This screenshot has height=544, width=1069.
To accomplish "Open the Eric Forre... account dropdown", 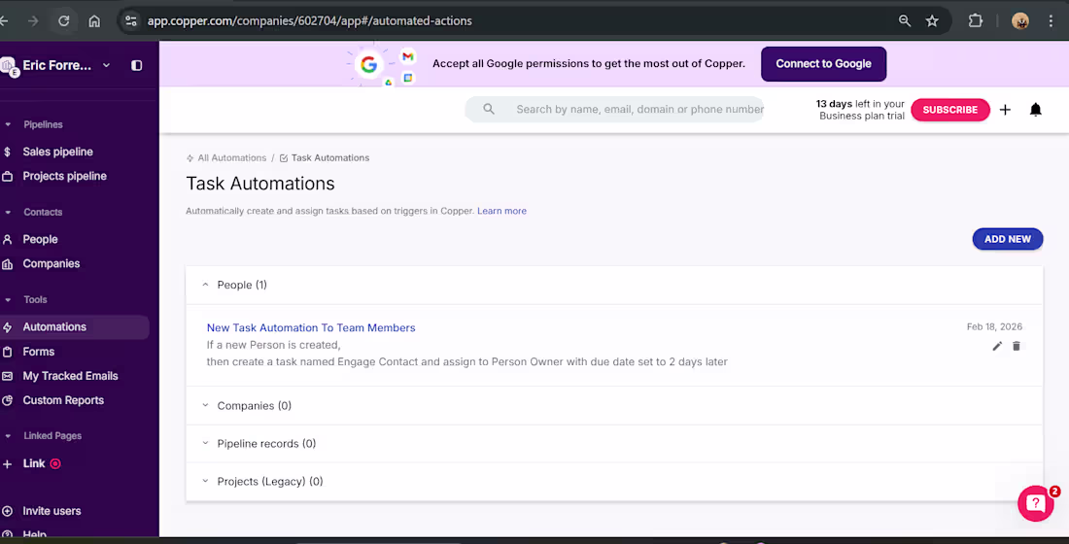I will [x=106, y=65].
